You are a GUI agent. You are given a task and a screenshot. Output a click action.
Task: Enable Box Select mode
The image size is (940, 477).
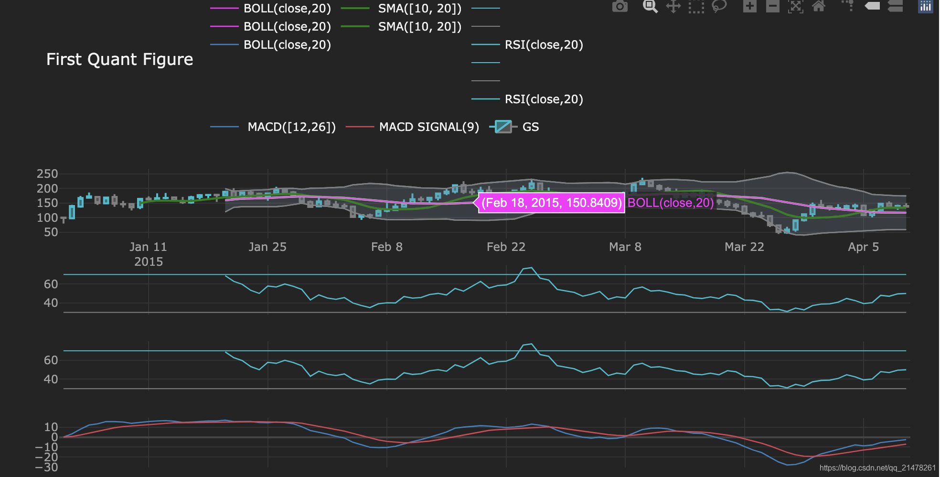[696, 7]
